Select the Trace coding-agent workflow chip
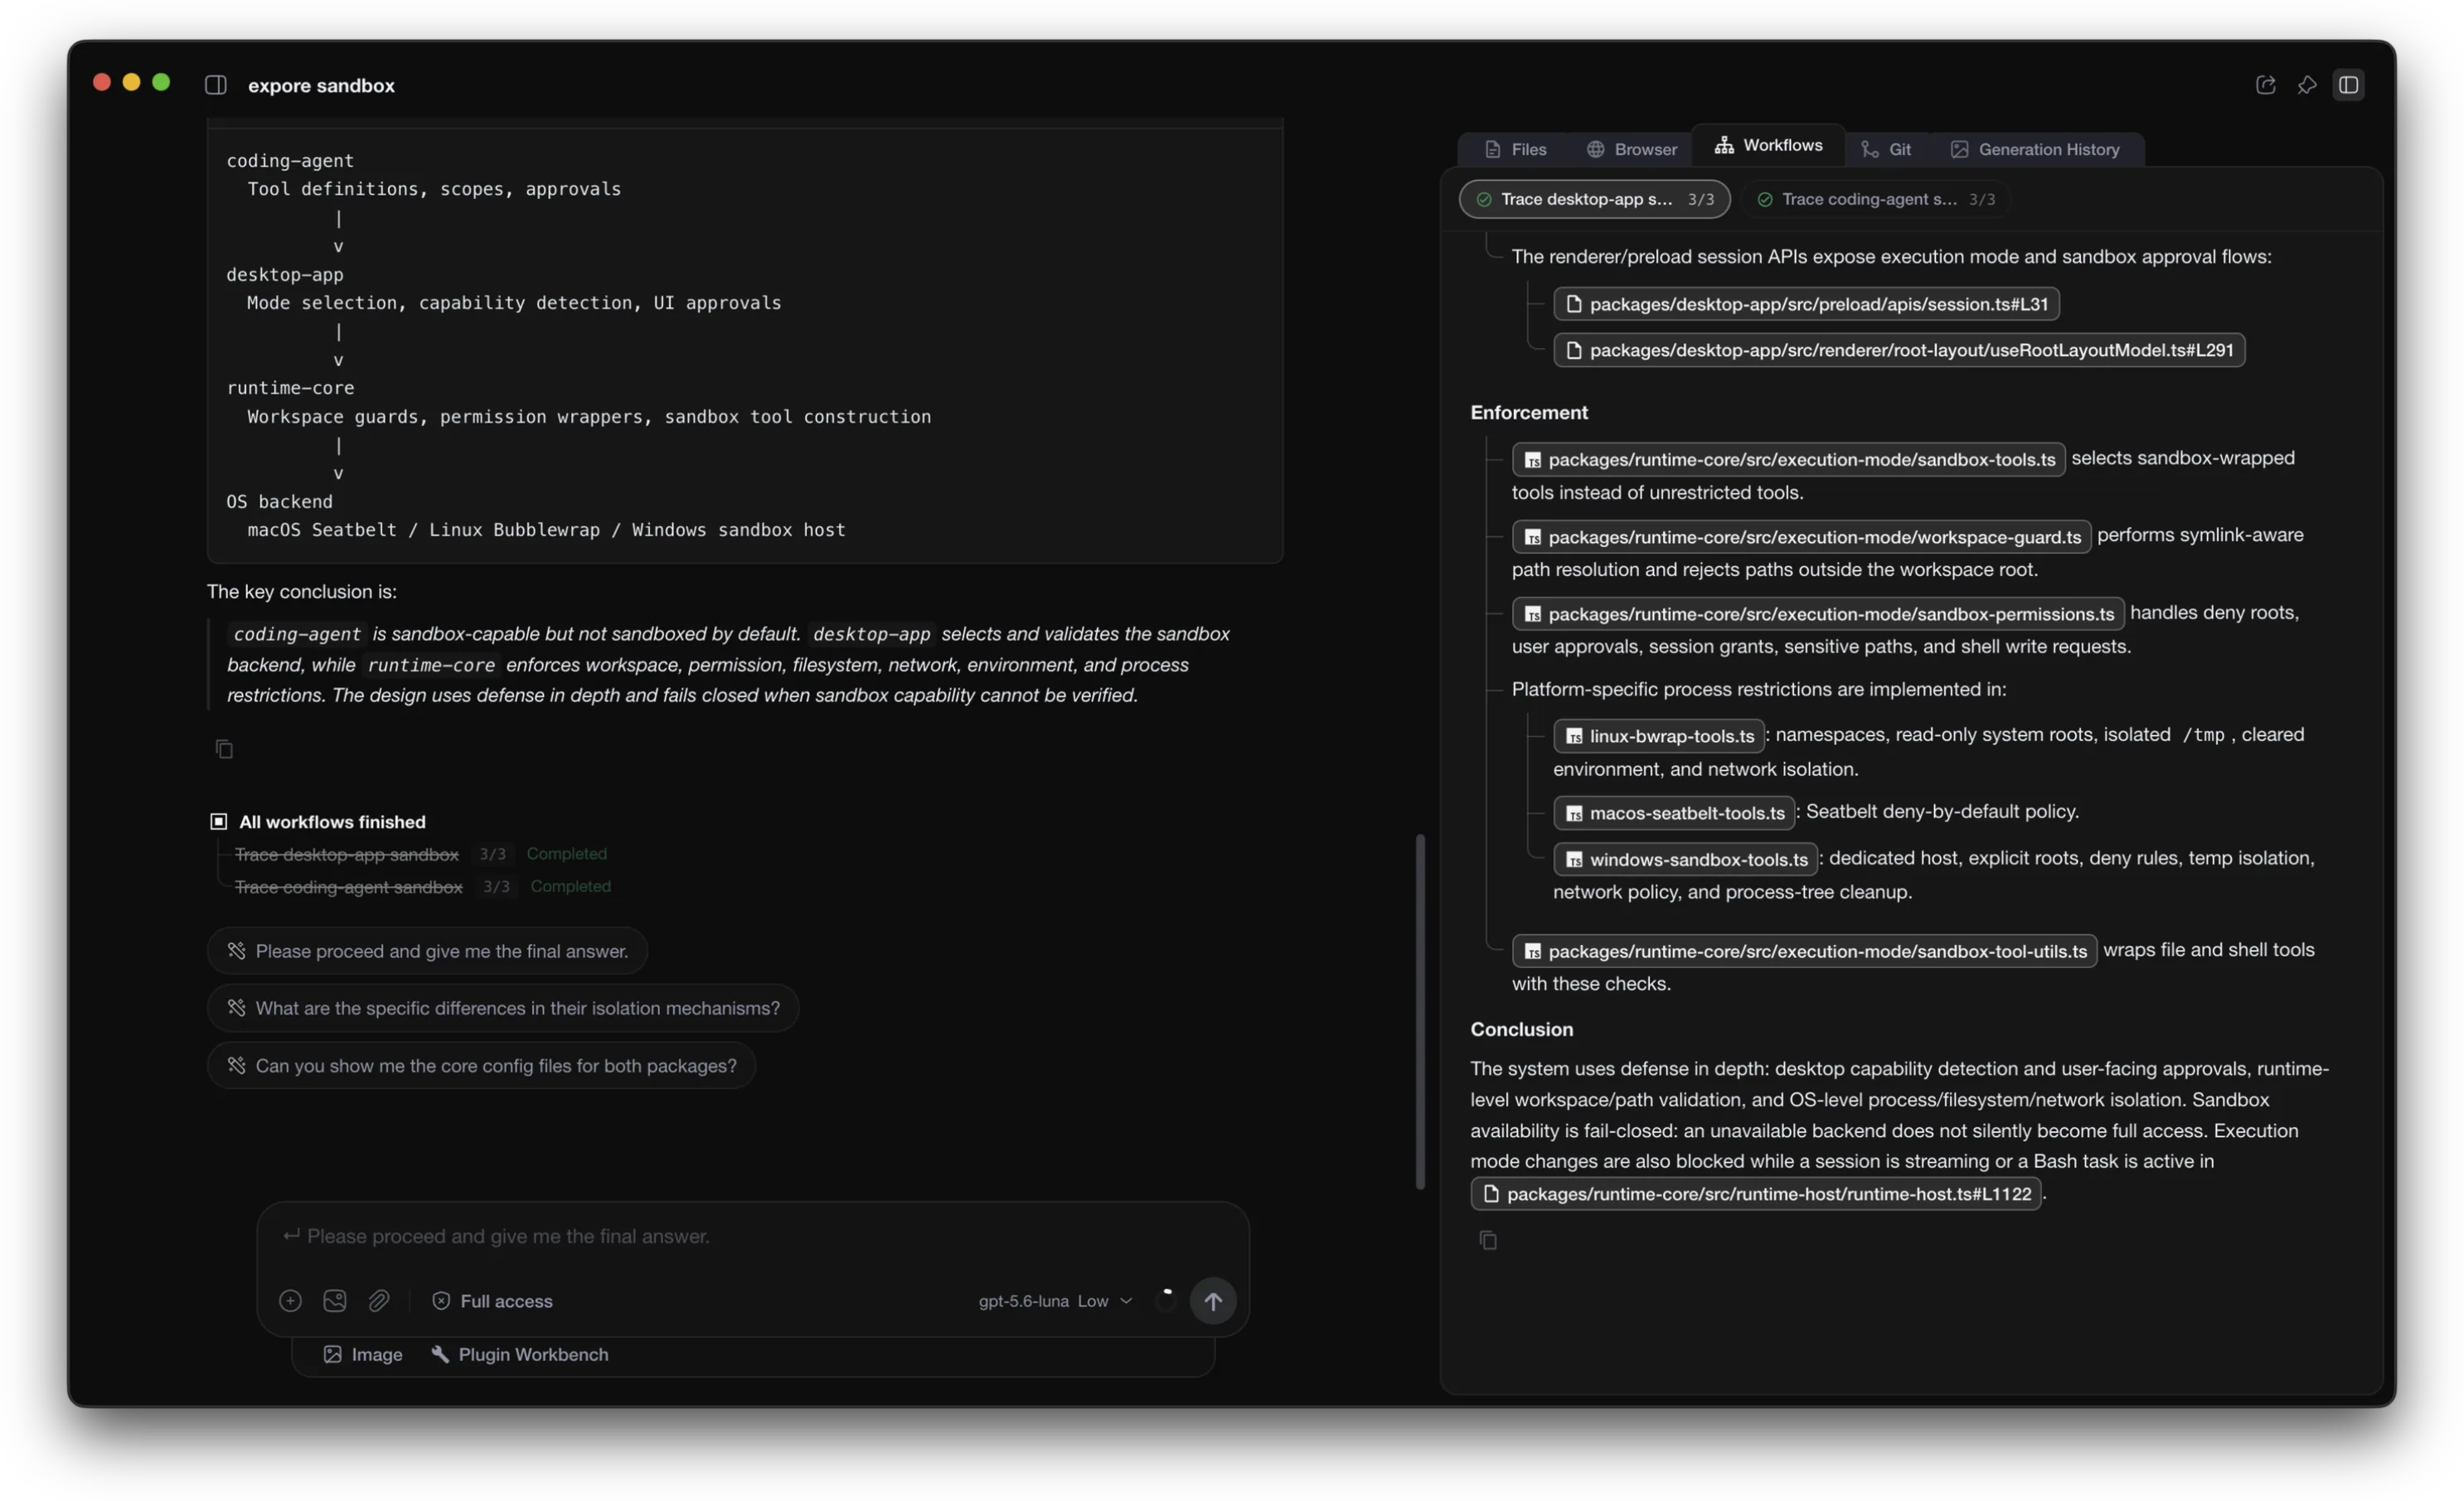 [x=1875, y=199]
